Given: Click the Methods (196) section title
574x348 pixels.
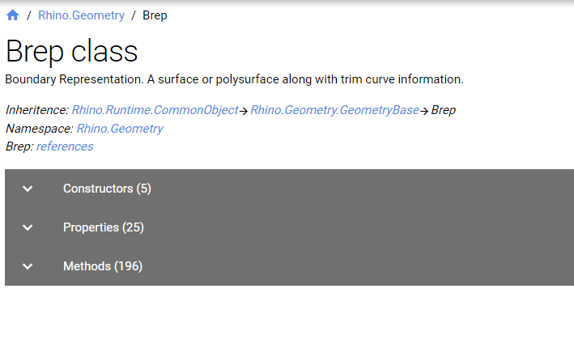Looking at the screenshot, I should pos(103,266).
